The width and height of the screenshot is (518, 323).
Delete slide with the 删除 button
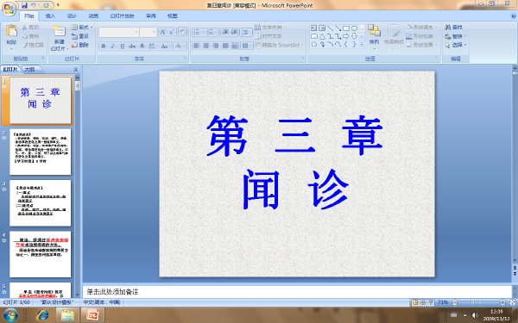click(x=80, y=45)
